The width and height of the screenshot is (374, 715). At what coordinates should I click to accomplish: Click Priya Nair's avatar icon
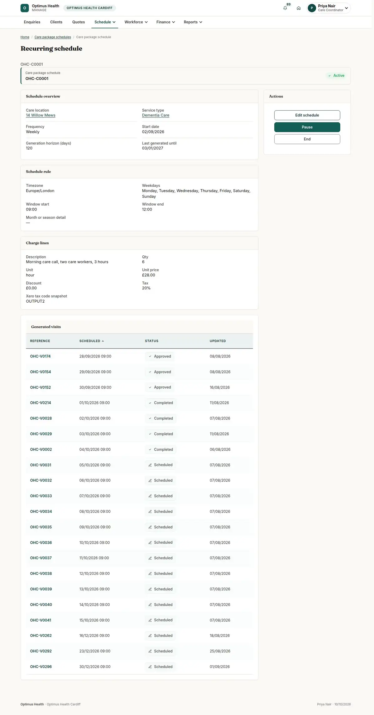[312, 8]
